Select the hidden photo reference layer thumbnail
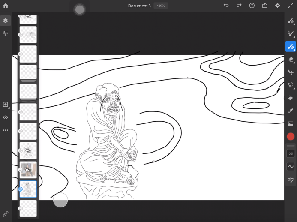 click(x=28, y=170)
